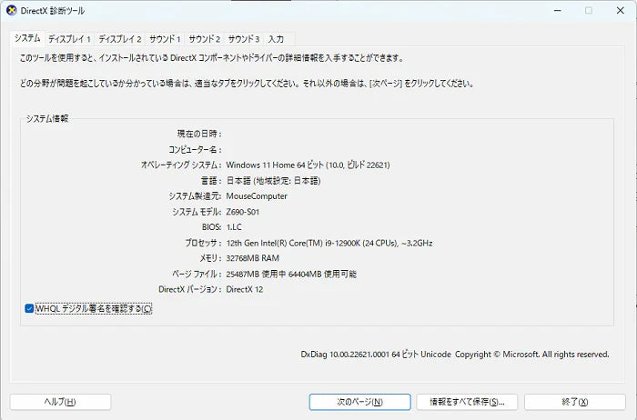Switch to the ディスプレイ 1 tab
Viewport: 637px width, 420px height.
pos(69,39)
